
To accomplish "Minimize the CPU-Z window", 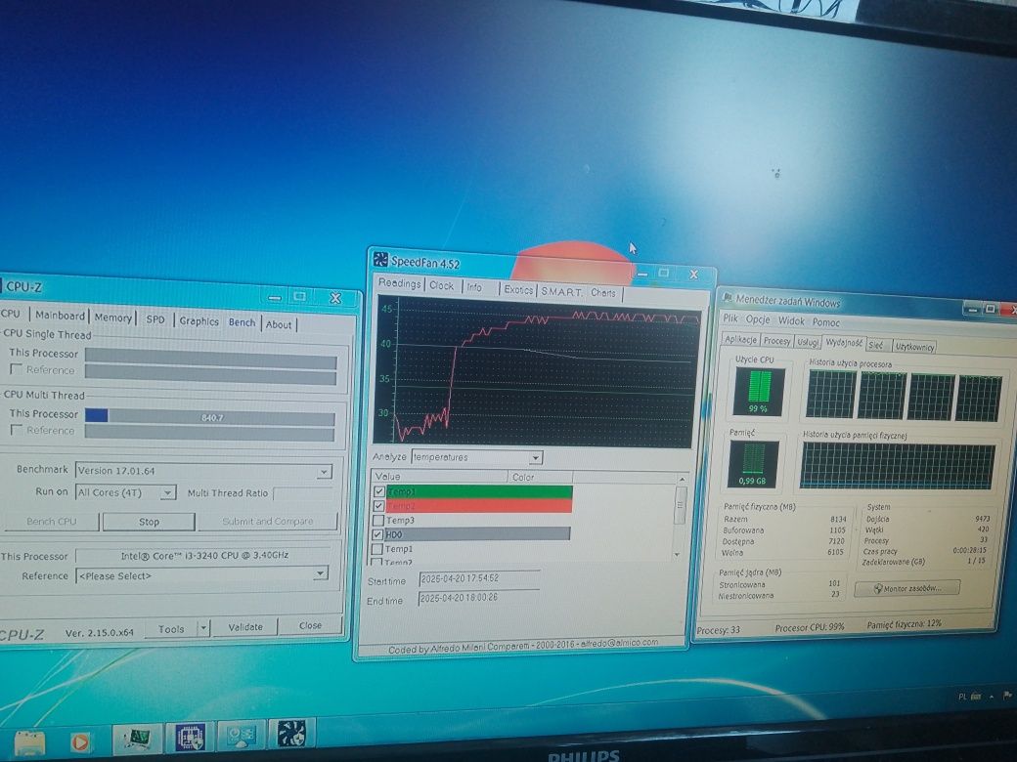I will point(275,297).
